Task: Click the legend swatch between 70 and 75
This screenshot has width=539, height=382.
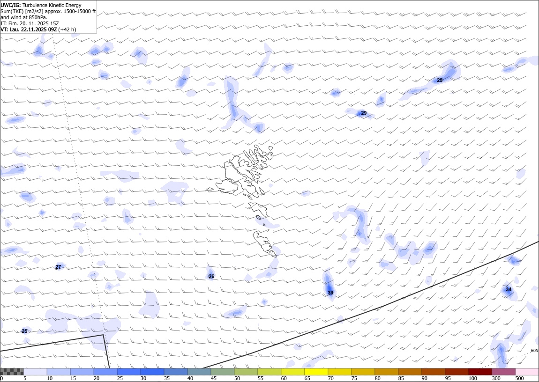Action: click(339, 372)
